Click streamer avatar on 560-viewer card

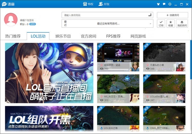(134, 67)
